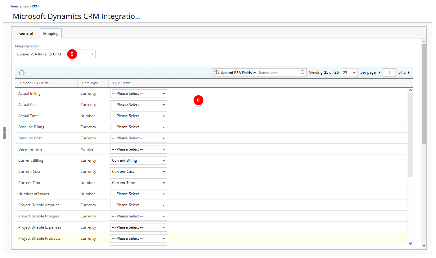Image resolution: width=436 pixels, height=258 pixels.
Task: Change the Current Billing CRM field dropdown
Action: coord(139,160)
